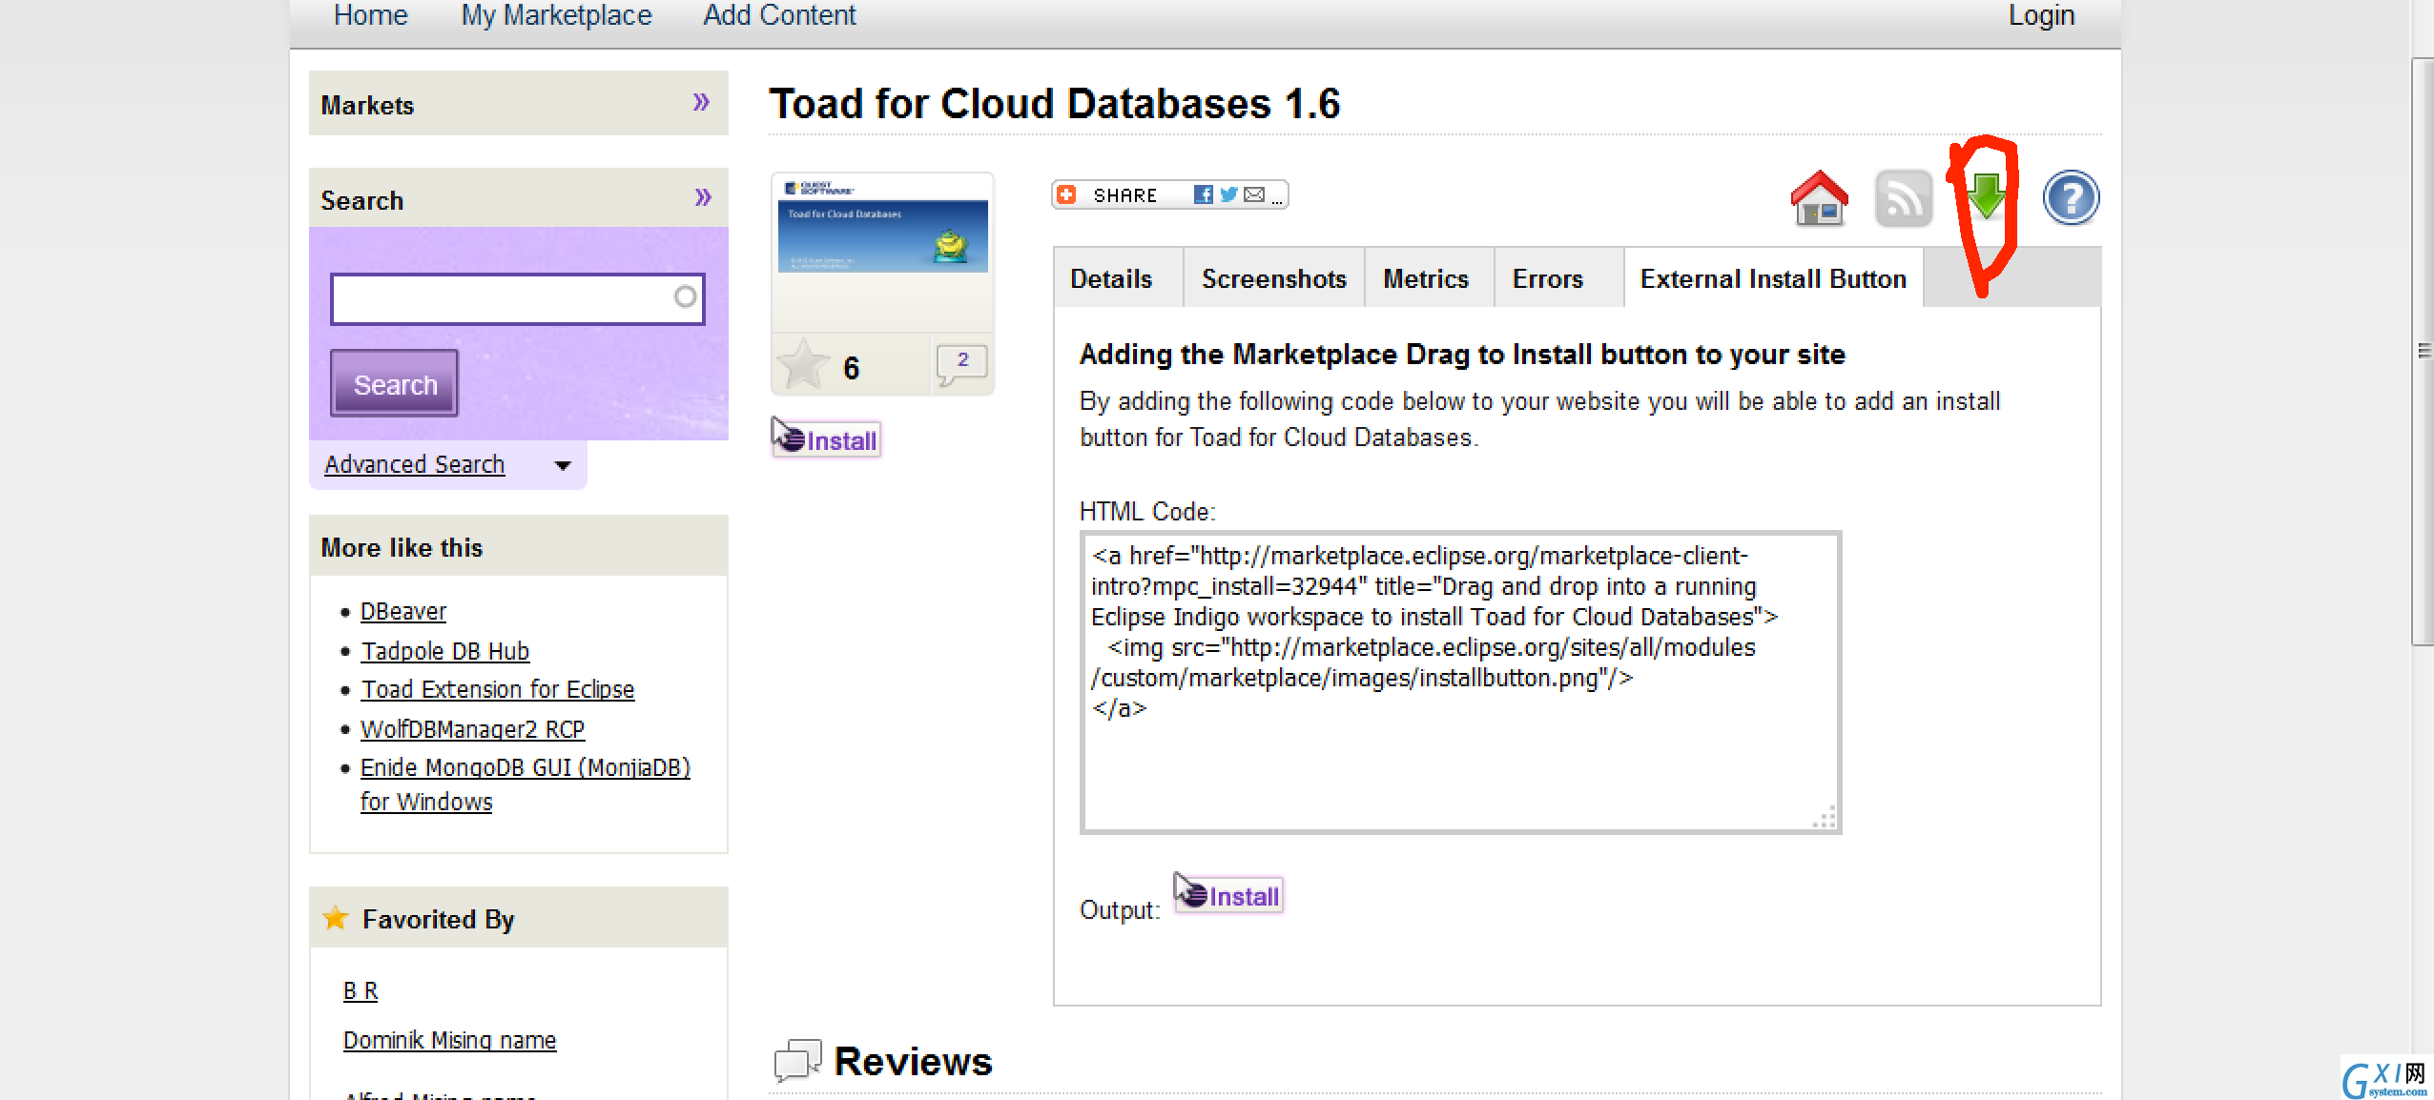Switch to the Screenshots tab

coord(1274,278)
